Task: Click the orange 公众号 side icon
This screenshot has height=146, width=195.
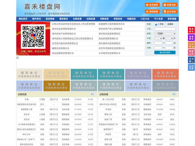Action: [x=191, y=45]
